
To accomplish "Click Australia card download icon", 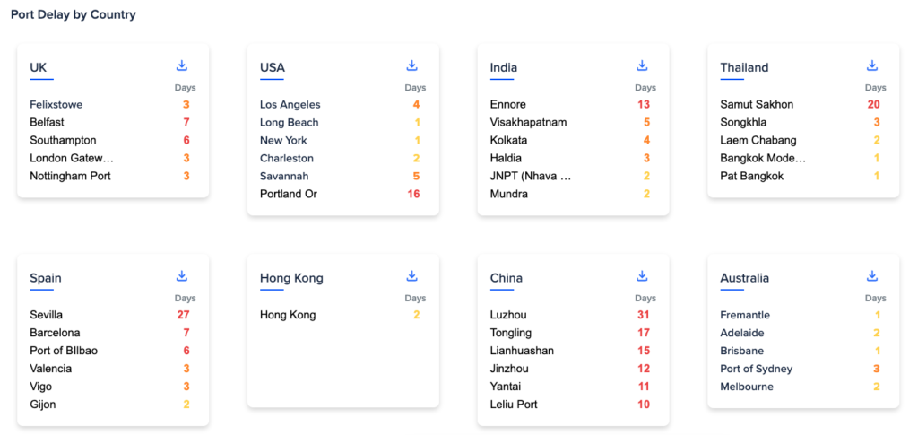I will click(872, 276).
